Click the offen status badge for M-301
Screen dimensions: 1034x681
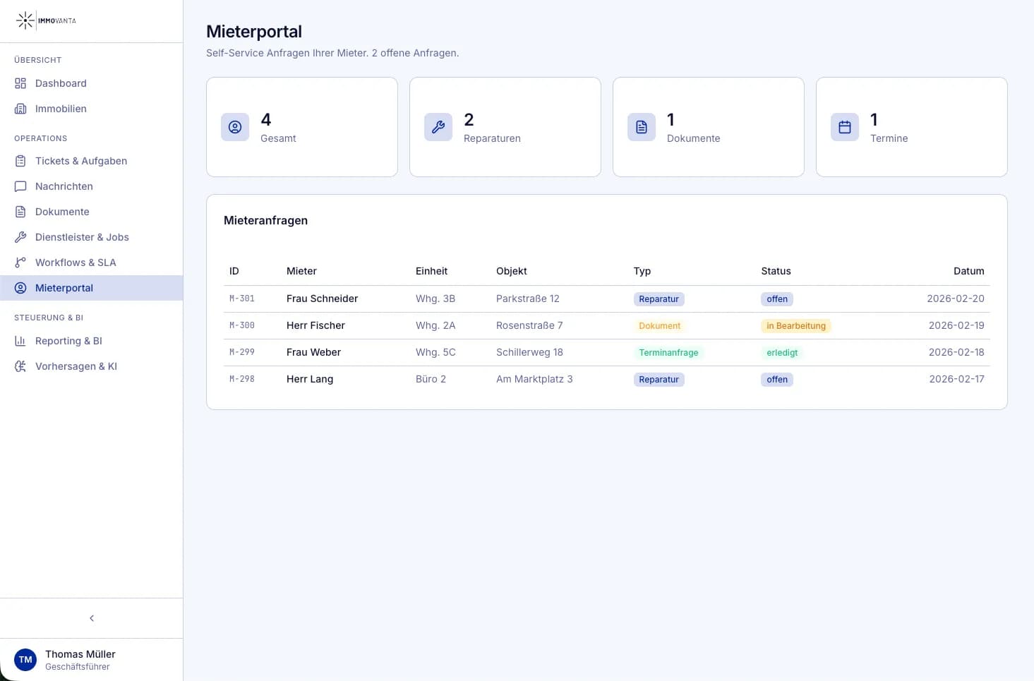coord(776,299)
